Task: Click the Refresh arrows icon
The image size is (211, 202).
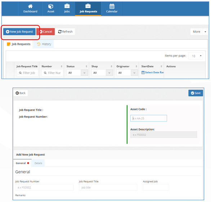Action: [60, 32]
